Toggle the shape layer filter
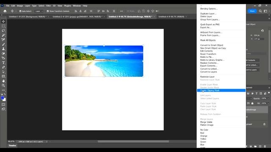271x152 pixels. click(261, 93)
